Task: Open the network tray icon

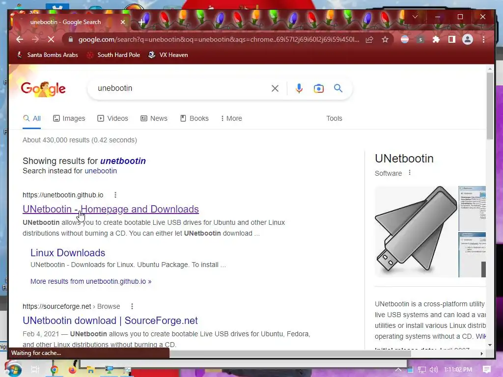Action: click(x=422, y=370)
